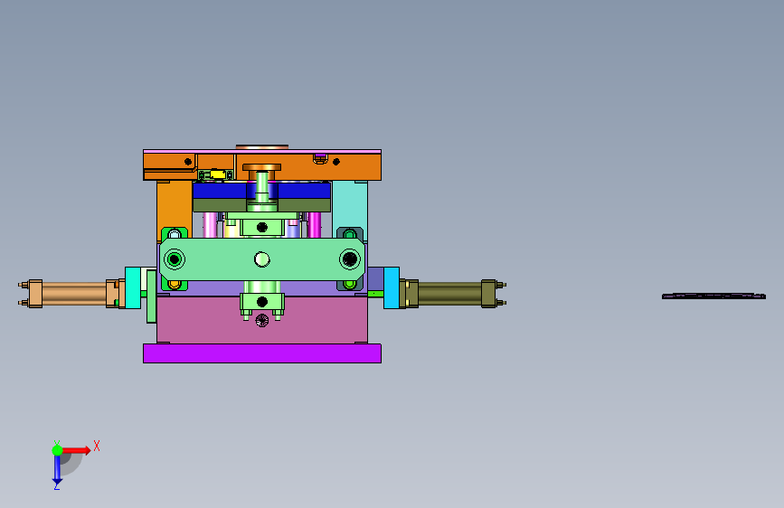Click the round patterned screw at bottom center
784x508 pixels.
[262, 321]
